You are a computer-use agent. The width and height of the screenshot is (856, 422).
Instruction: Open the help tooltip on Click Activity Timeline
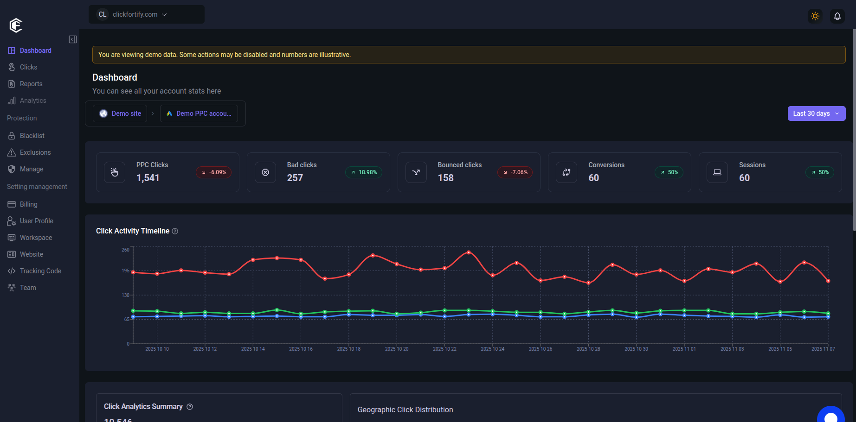(x=175, y=231)
